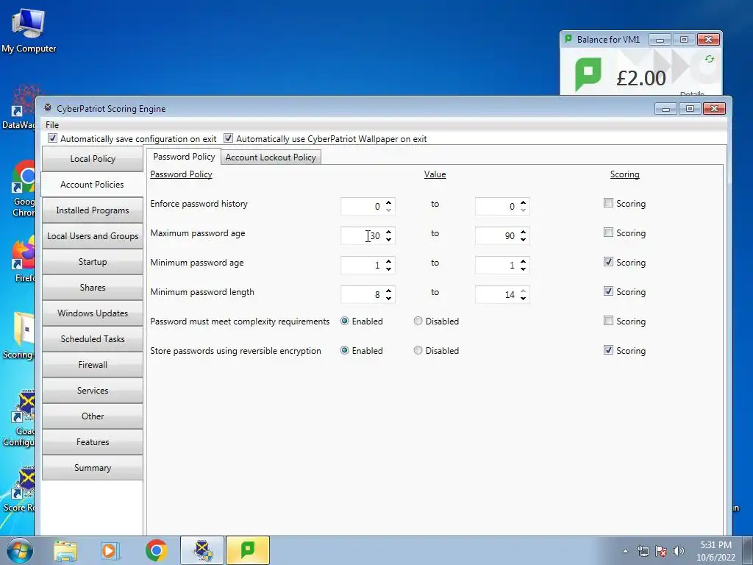Open the Score Report desktop shortcut
This screenshot has height=565, width=753.
(x=19, y=489)
